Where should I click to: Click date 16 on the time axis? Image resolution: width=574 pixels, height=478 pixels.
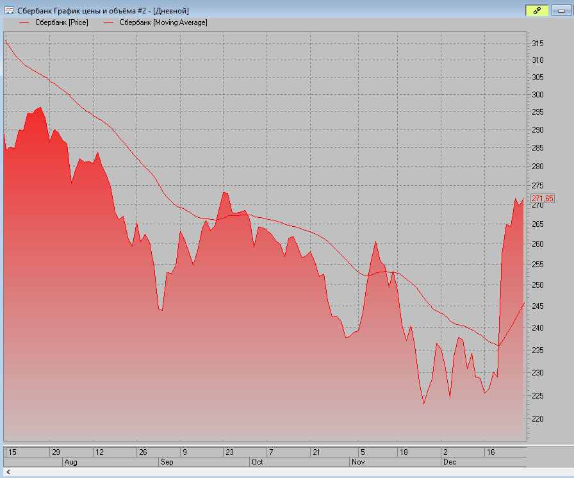pyautogui.click(x=491, y=452)
